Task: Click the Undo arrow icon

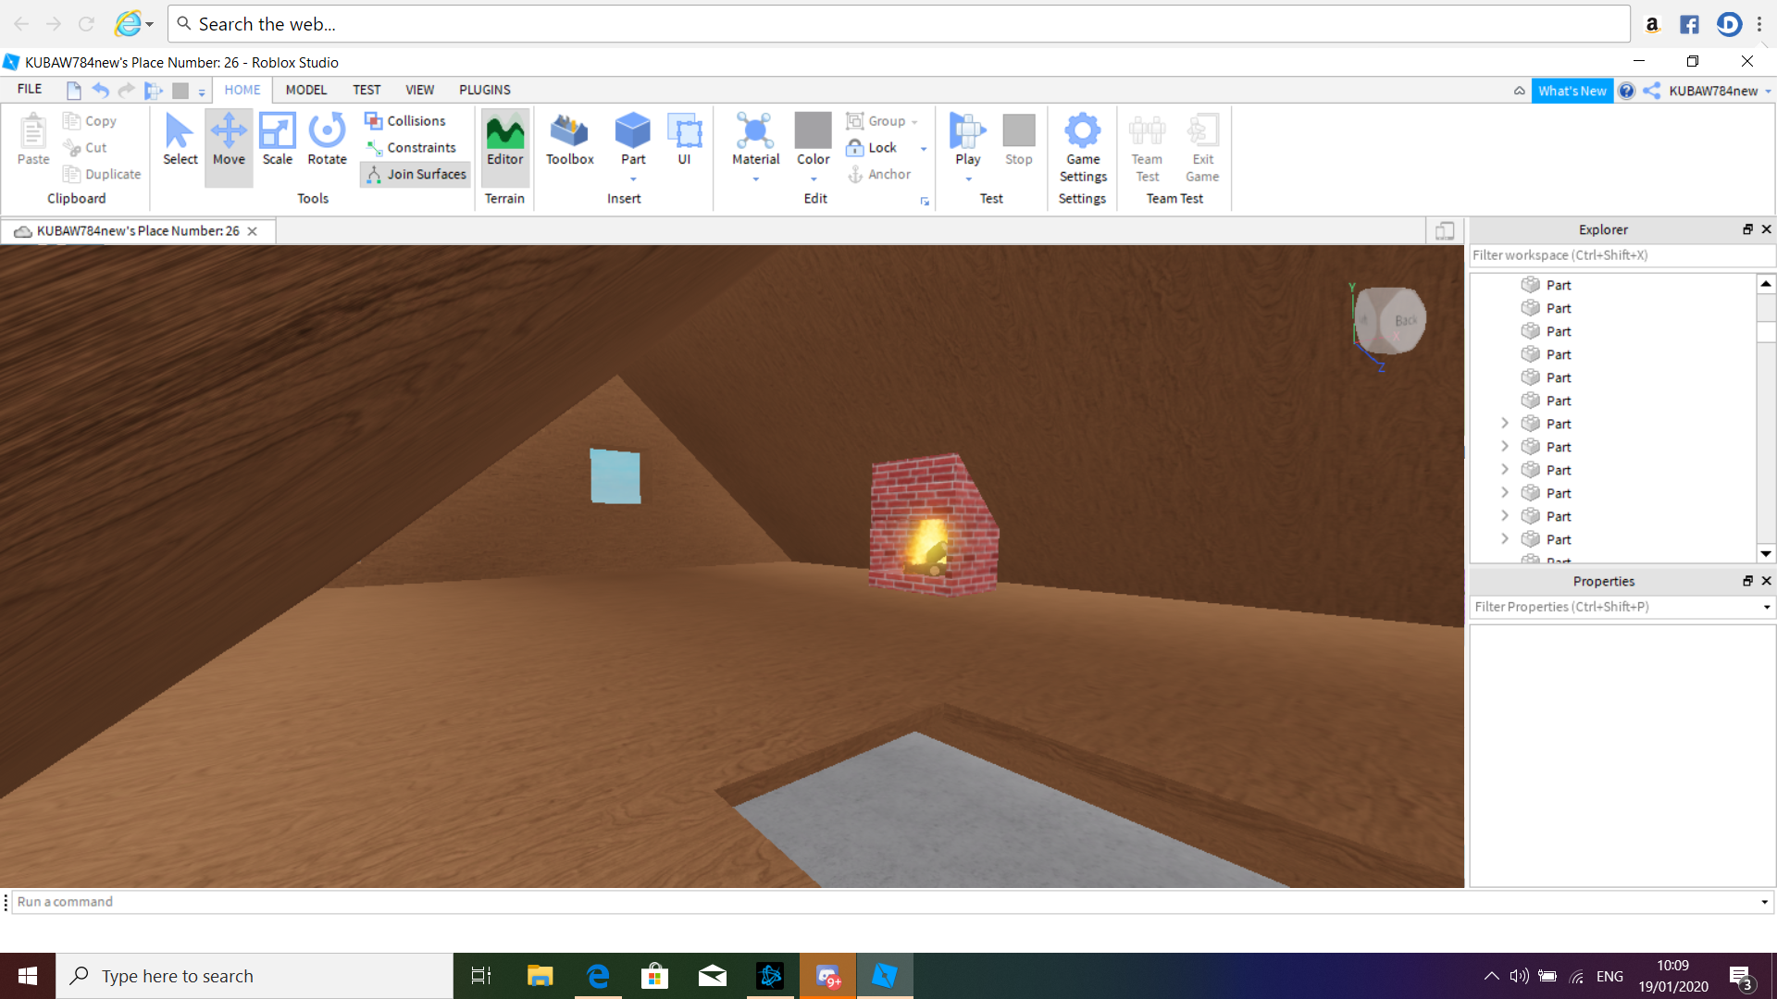Action: [x=100, y=90]
